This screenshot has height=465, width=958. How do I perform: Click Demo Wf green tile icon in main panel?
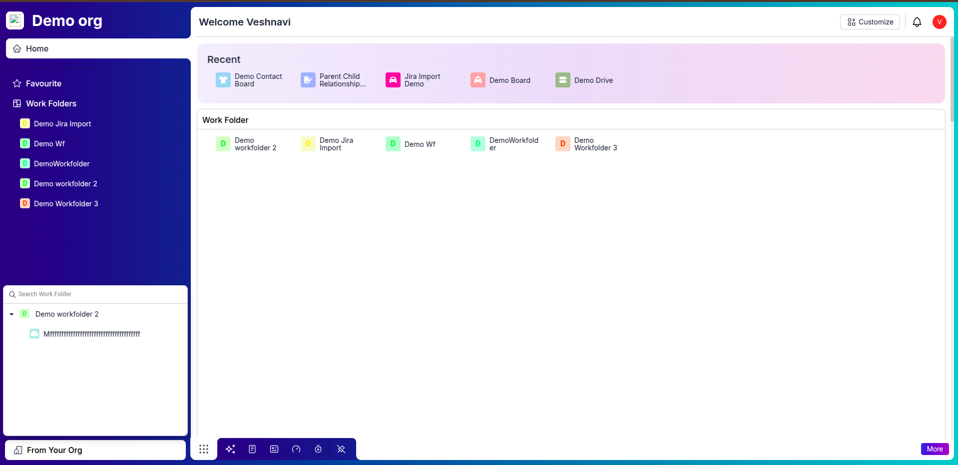393,144
